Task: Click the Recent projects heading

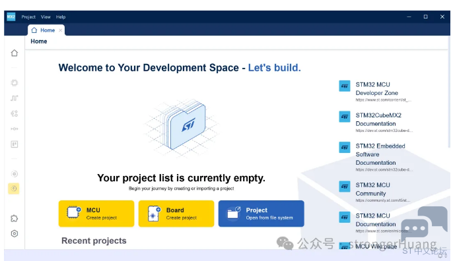Action: click(x=94, y=241)
